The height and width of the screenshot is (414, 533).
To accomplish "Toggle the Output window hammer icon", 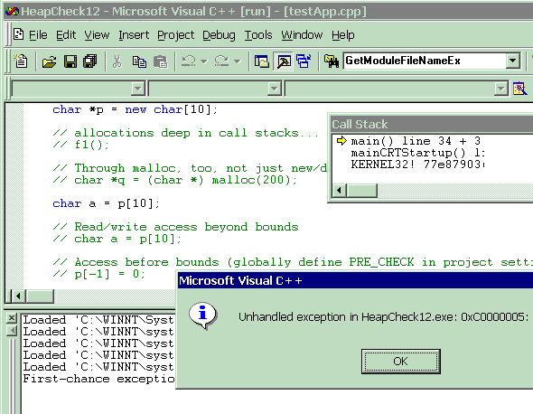I will point(283,61).
